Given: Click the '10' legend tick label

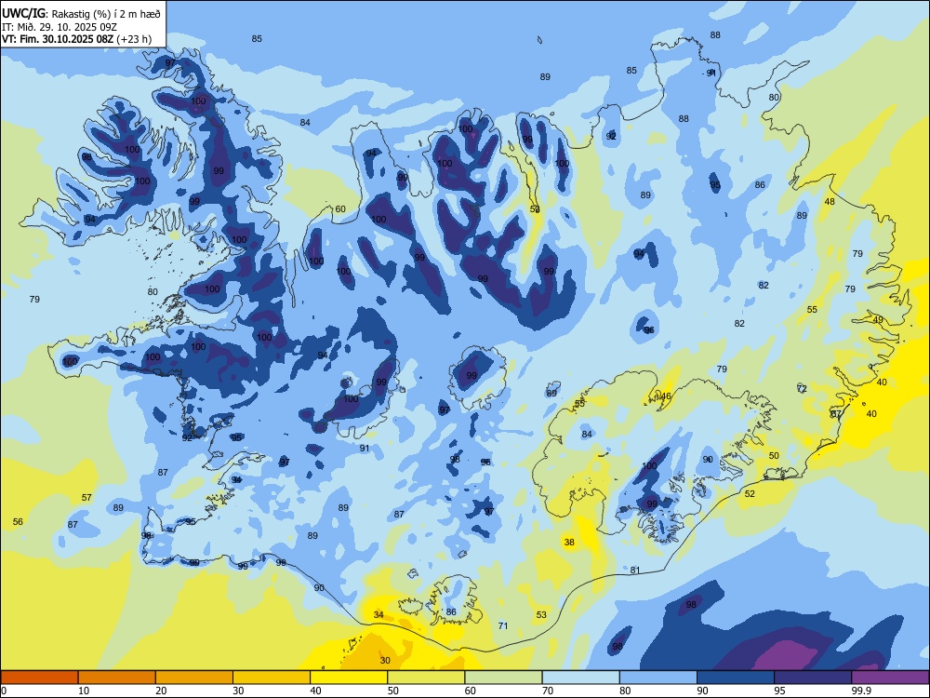Looking at the screenshot, I should pyautogui.click(x=84, y=691).
